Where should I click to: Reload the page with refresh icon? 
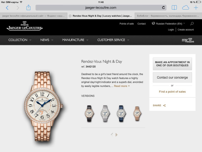(163, 8)
